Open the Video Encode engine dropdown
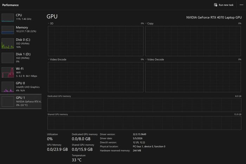Viewport: 246px width, 164px height. 48,59
